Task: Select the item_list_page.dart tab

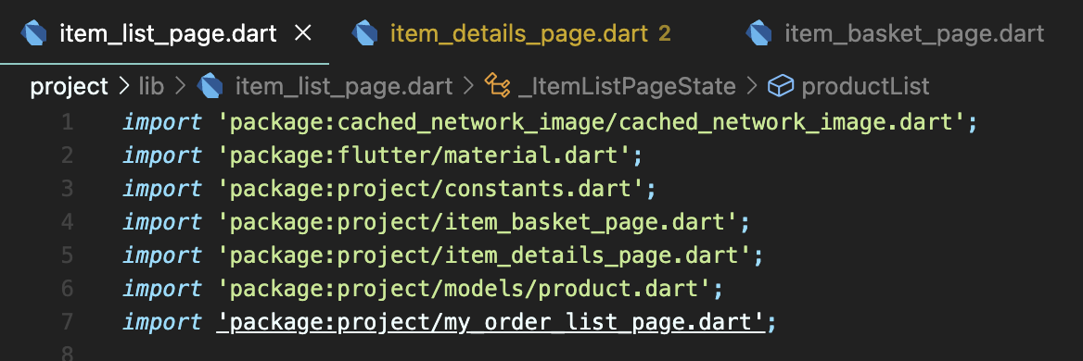Action: (x=168, y=33)
